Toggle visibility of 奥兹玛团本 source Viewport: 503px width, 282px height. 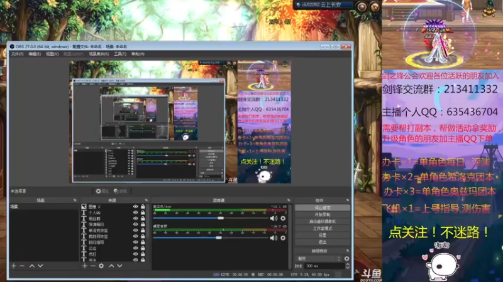136,236
